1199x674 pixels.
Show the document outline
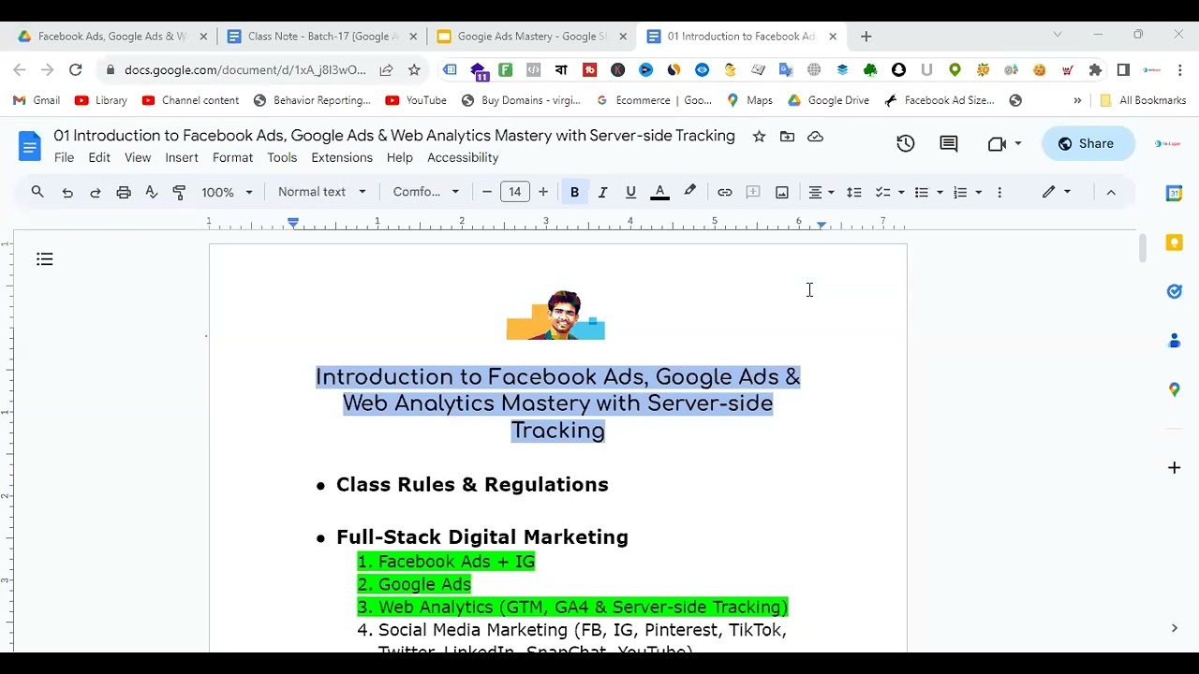click(45, 259)
